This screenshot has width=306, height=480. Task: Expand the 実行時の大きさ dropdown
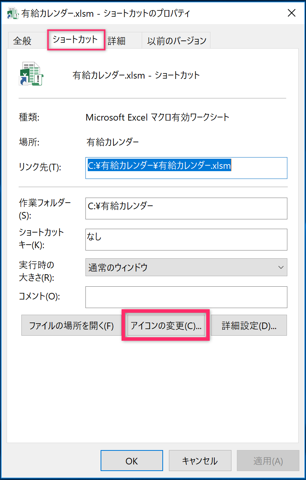186,267
